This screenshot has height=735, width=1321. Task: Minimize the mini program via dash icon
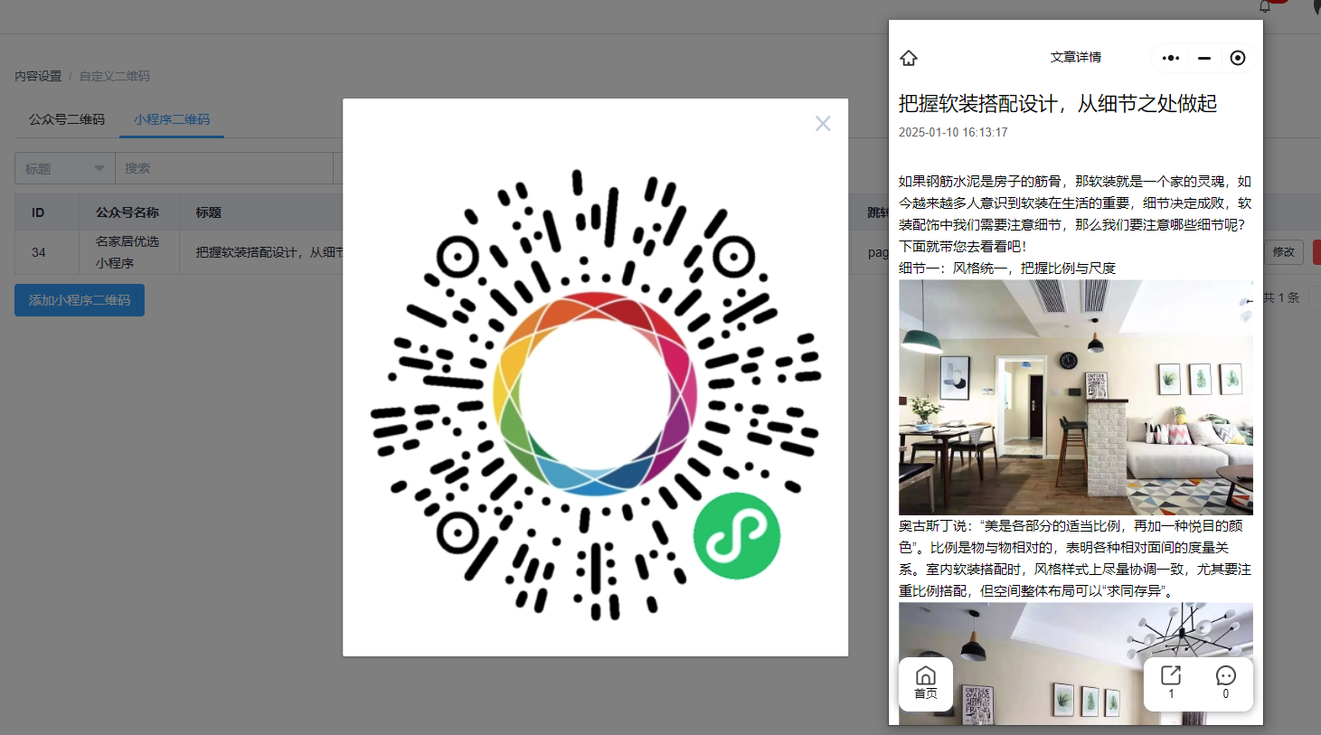coord(1204,58)
